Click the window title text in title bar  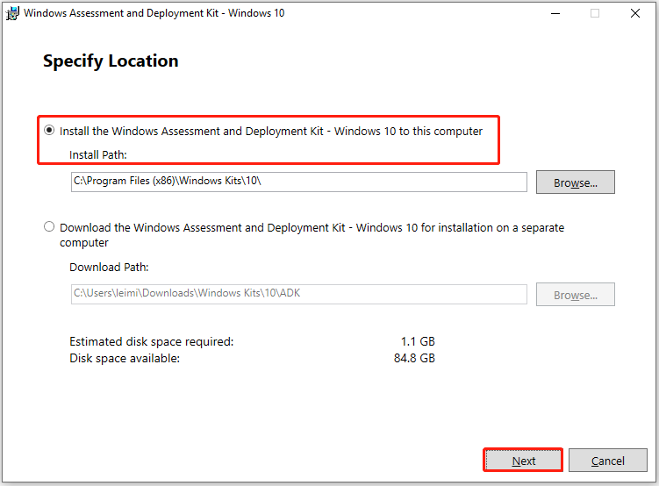point(154,13)
